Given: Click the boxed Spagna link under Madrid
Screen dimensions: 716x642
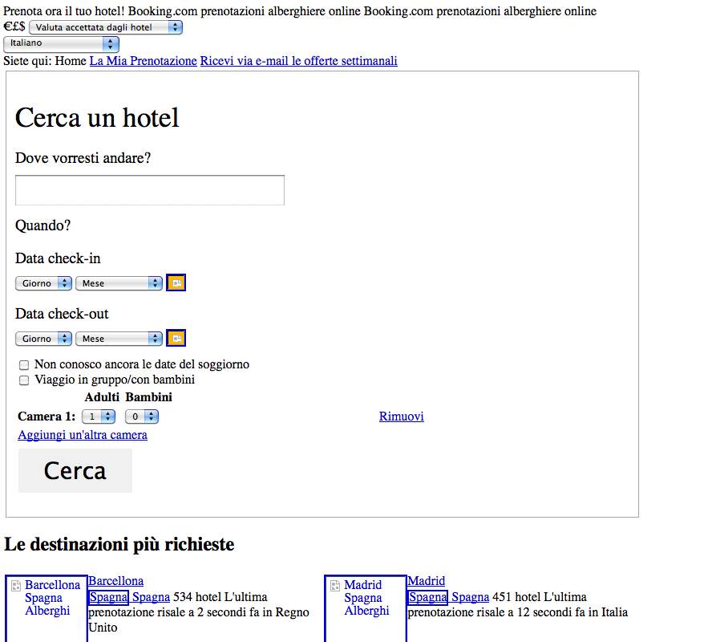Looking at the screenshot, I should (428, 597).
